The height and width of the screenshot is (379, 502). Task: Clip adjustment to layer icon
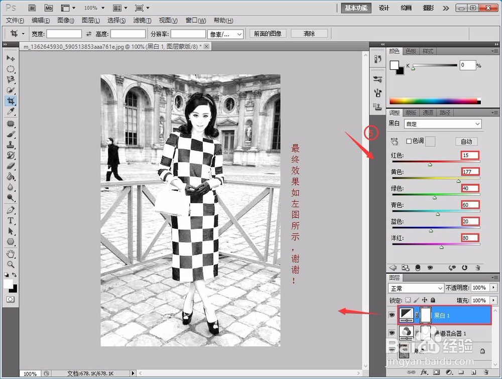point(418,268)
